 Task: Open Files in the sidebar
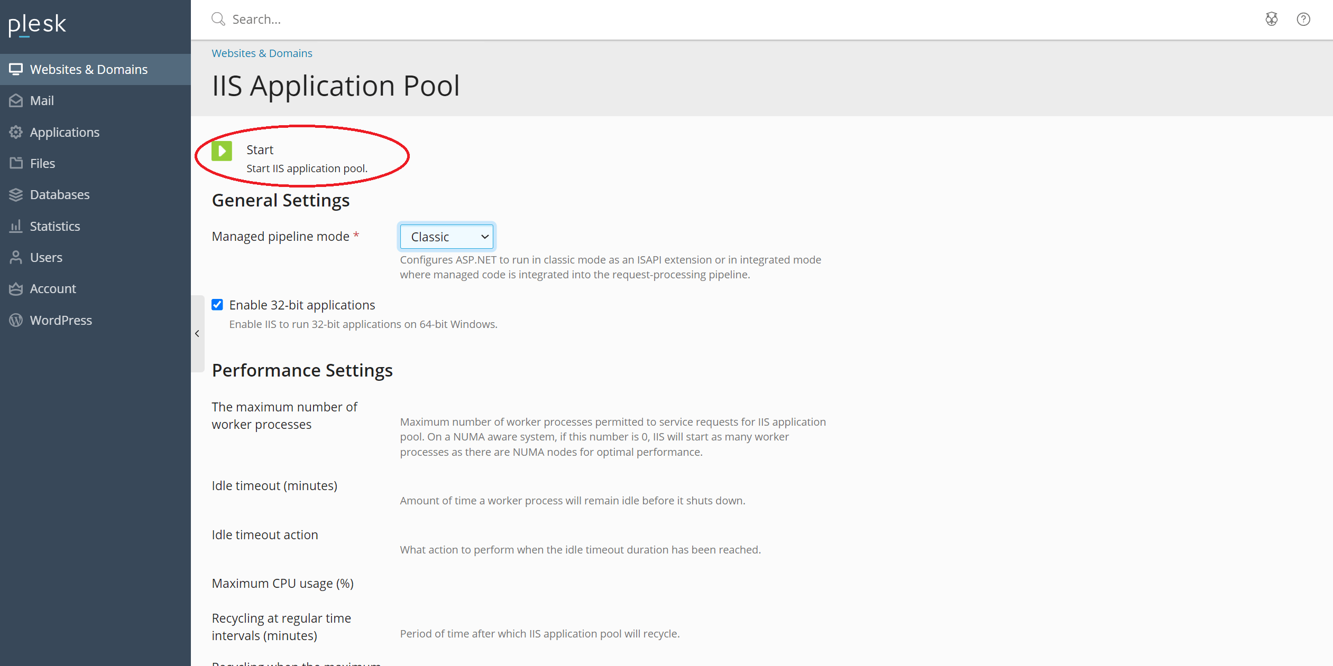[95, 163]
